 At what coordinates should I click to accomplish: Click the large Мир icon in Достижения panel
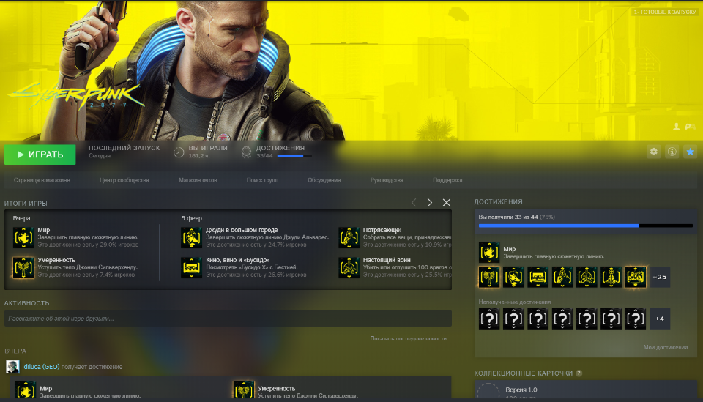(489, 253)
